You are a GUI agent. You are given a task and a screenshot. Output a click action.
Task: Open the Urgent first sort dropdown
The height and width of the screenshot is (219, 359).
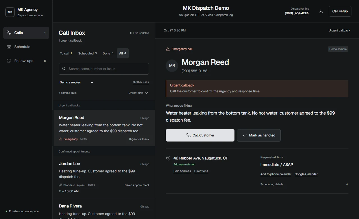[x=138, y=93]
